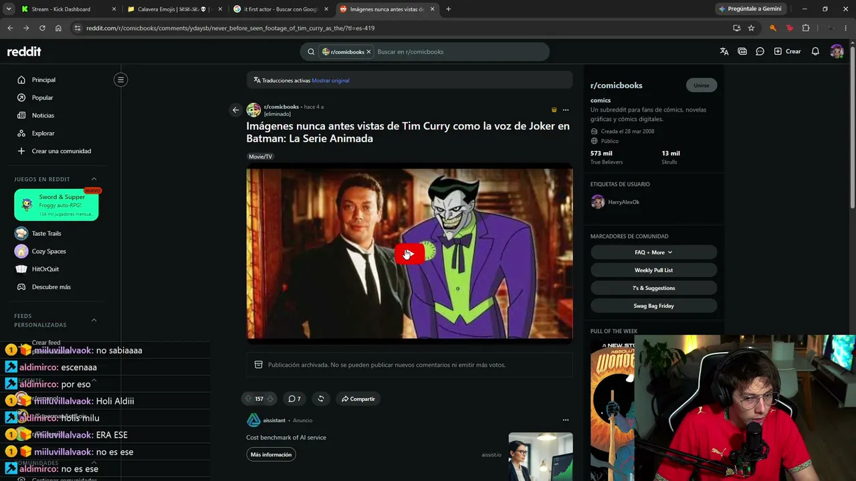Open the Reddit chat icon
The height and width of the screenshot is (481, 856).
tap(760, 51)
